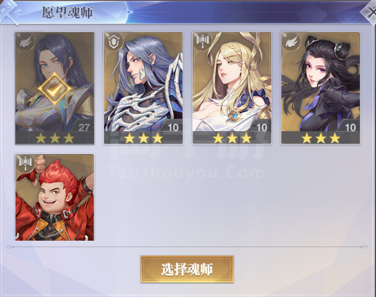
Task: Click the weapon class icon on blonde card
Action: tap(203, 41)
